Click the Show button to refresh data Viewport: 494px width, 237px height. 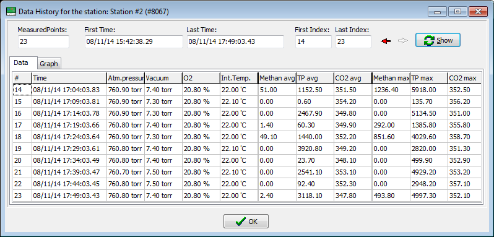click(438, 40)
